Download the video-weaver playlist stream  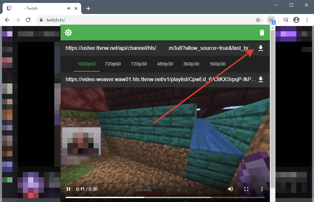tap(261, 79)
